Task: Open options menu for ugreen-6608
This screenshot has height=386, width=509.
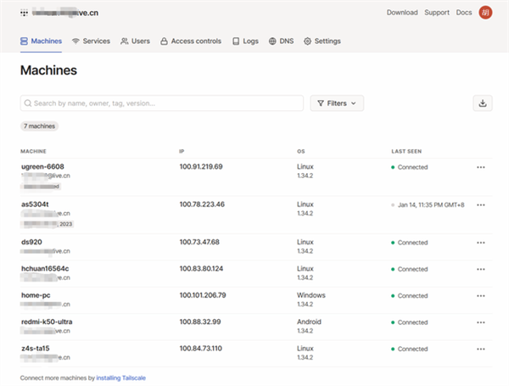Action: point(481,167)
